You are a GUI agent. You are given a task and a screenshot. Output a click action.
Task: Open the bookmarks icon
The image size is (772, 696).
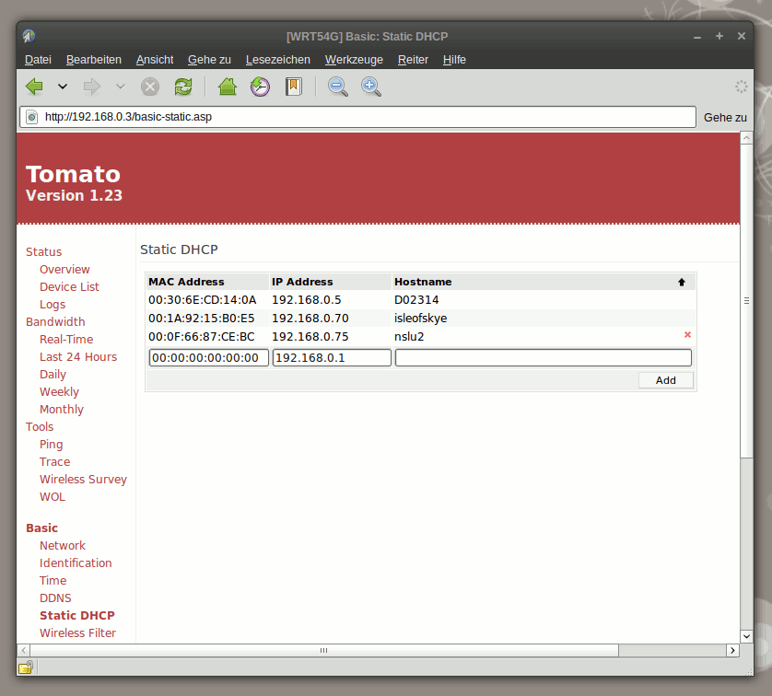(x=294, y=87)
